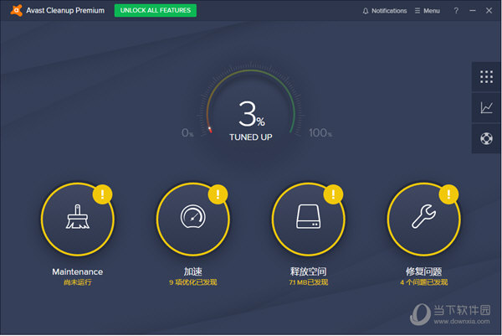Open the speedometer 加速 circle
The image size is (502, 336).
click(192, 220)
